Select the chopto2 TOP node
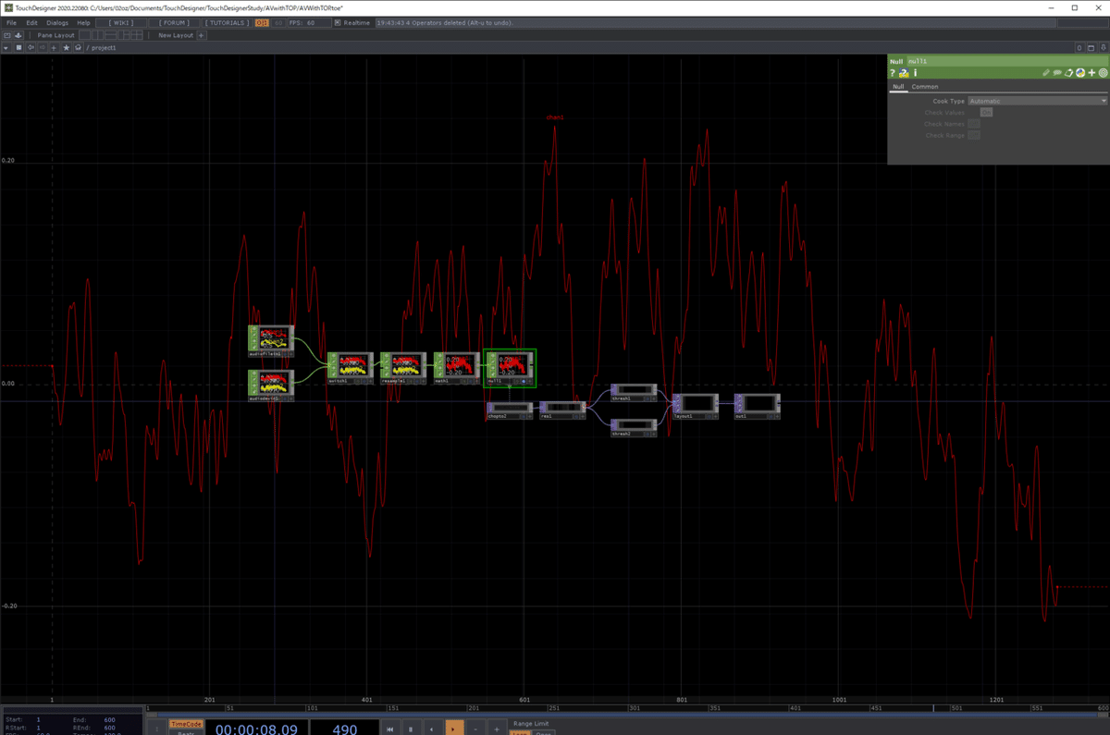Screen dimensions: 1110x735 pos(510,410)
